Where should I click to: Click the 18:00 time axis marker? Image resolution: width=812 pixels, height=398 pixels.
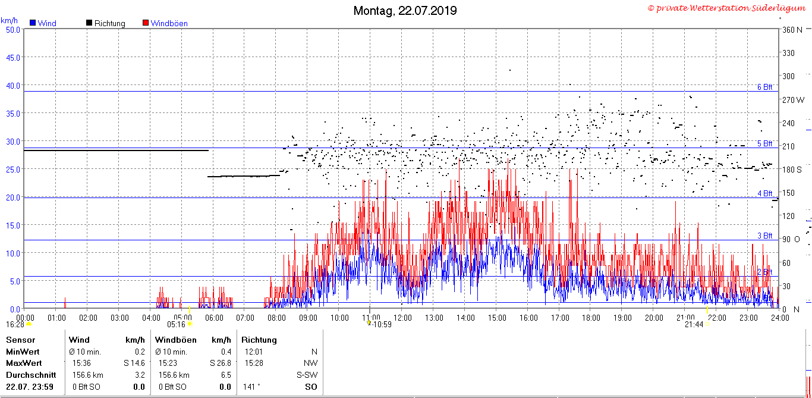(x=590, y=318)
